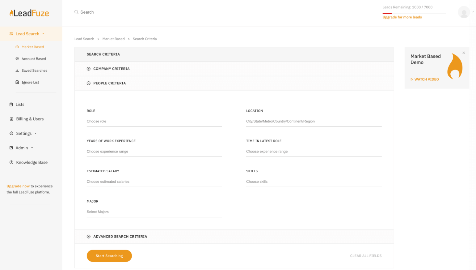Click the leads remaining progress bar
Screen dimensions: 476x270
click(x=414, y=13)
